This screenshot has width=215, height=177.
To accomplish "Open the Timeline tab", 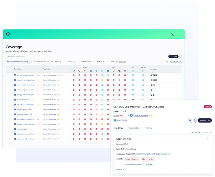I will 148,128.
